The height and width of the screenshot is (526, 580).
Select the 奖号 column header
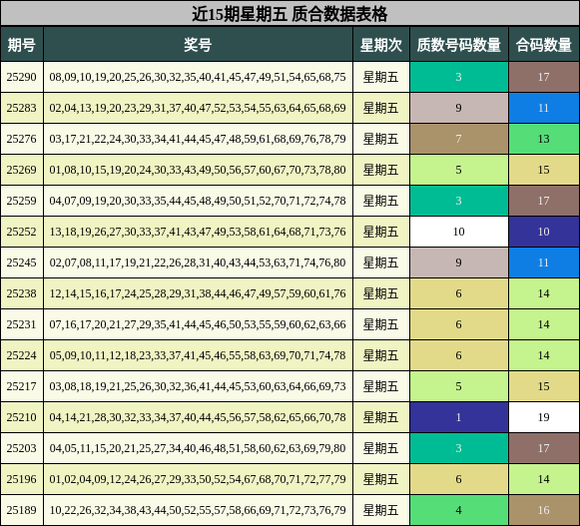[x=198, y=44]
